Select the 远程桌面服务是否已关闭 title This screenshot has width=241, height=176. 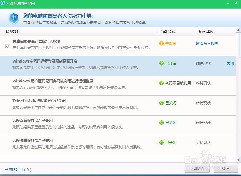point(32,120)
